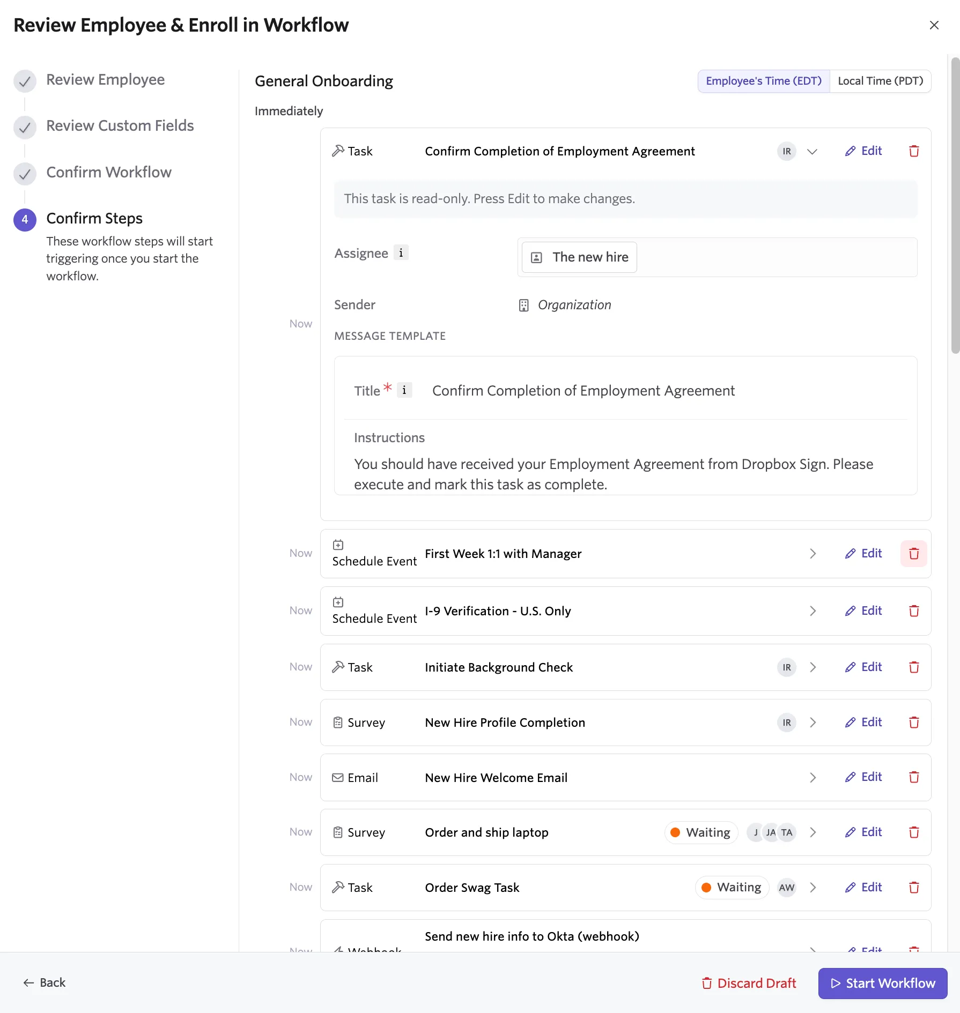The width and height of the screenshot is (960, 1013).
Task: Delete the Initiate Background Check task
Action: coord(914,667)
